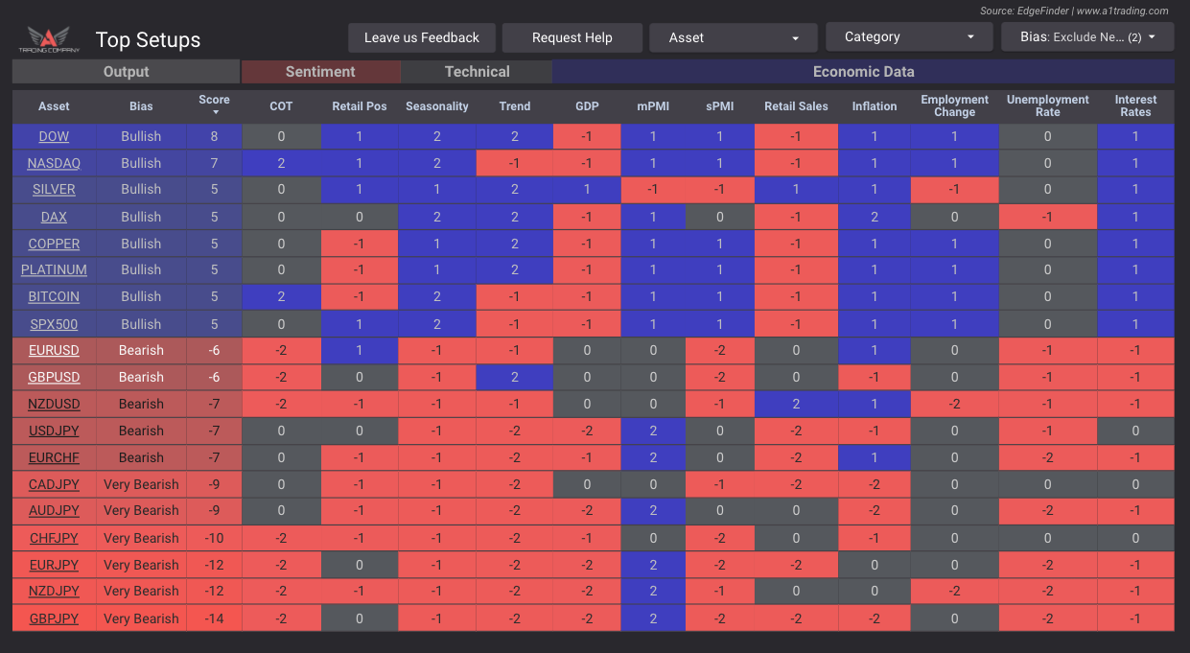This screenshot has width=1190, height=653.
Task: Open the DOW asset link
Action: (x=54, y=137)
